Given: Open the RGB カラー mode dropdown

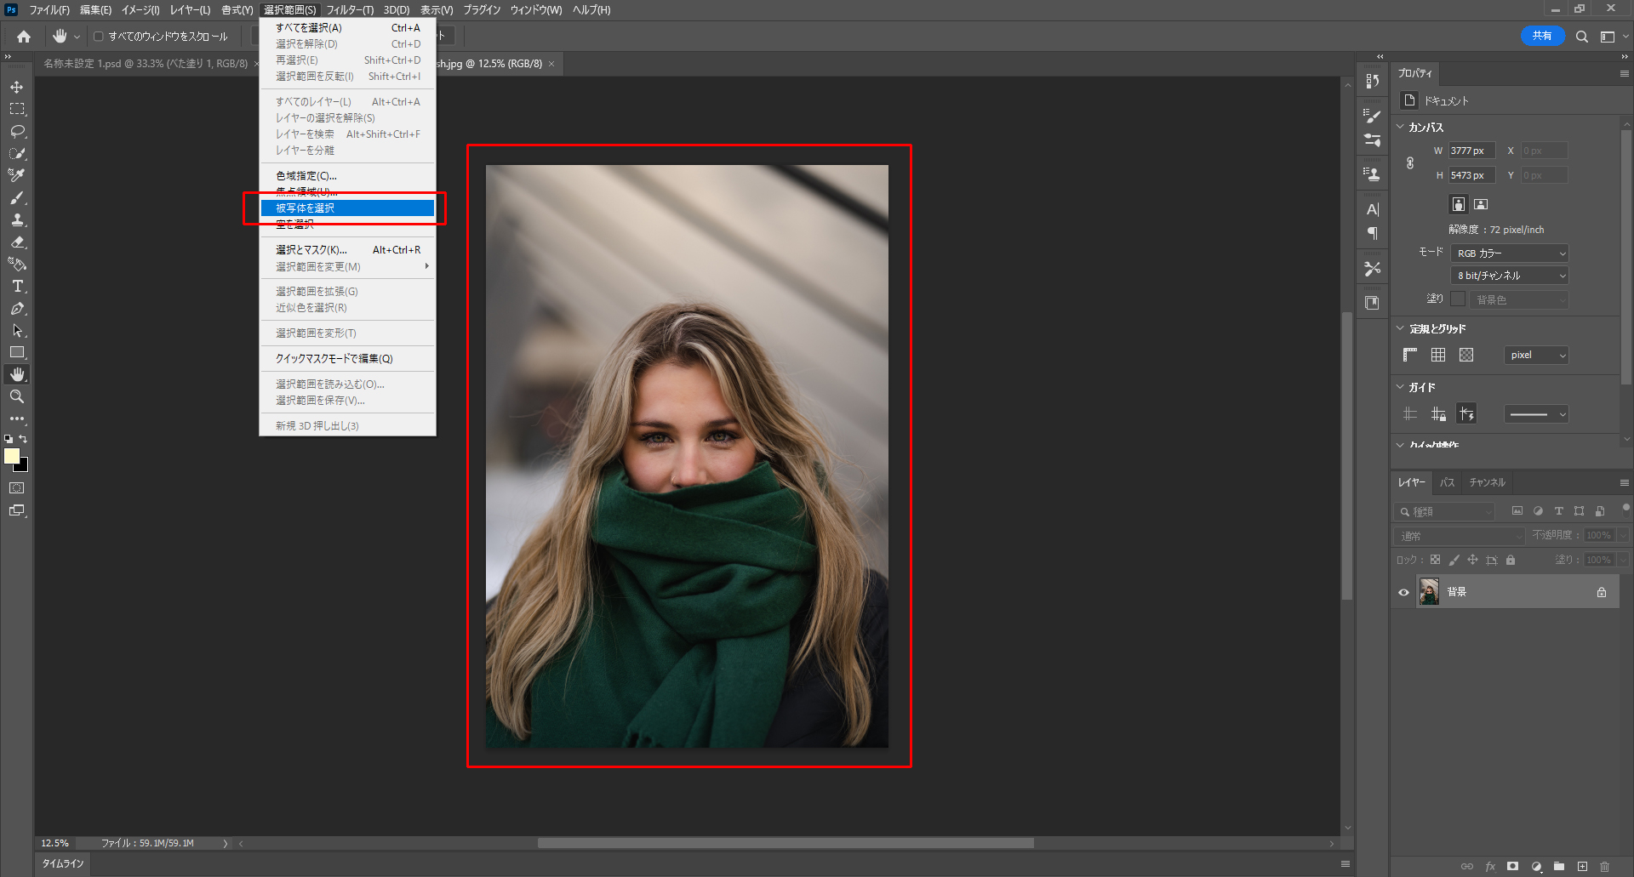Looking at the screenshot, I should [1510, 253].
